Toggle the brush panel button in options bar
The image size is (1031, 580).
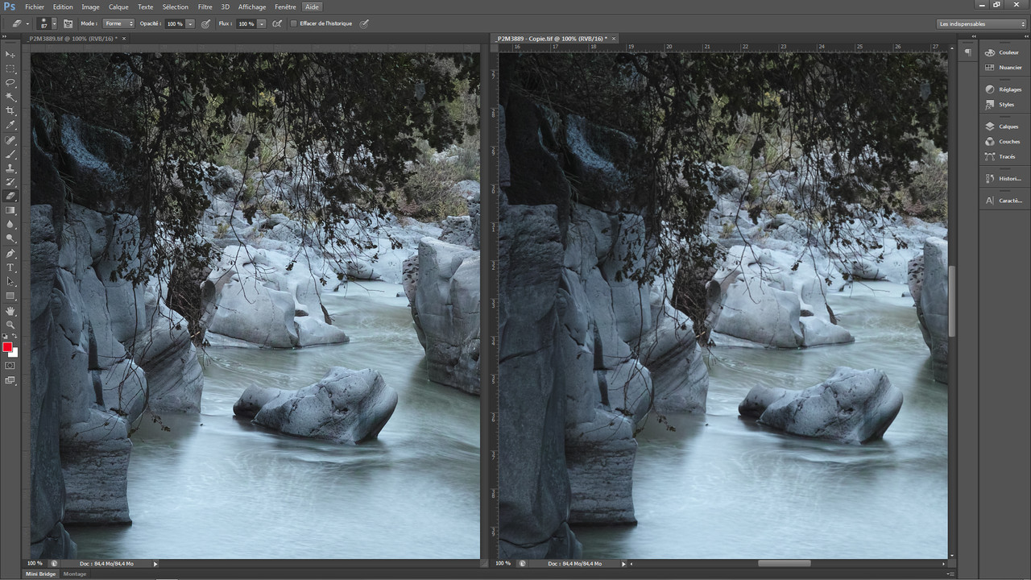[68, 23]
